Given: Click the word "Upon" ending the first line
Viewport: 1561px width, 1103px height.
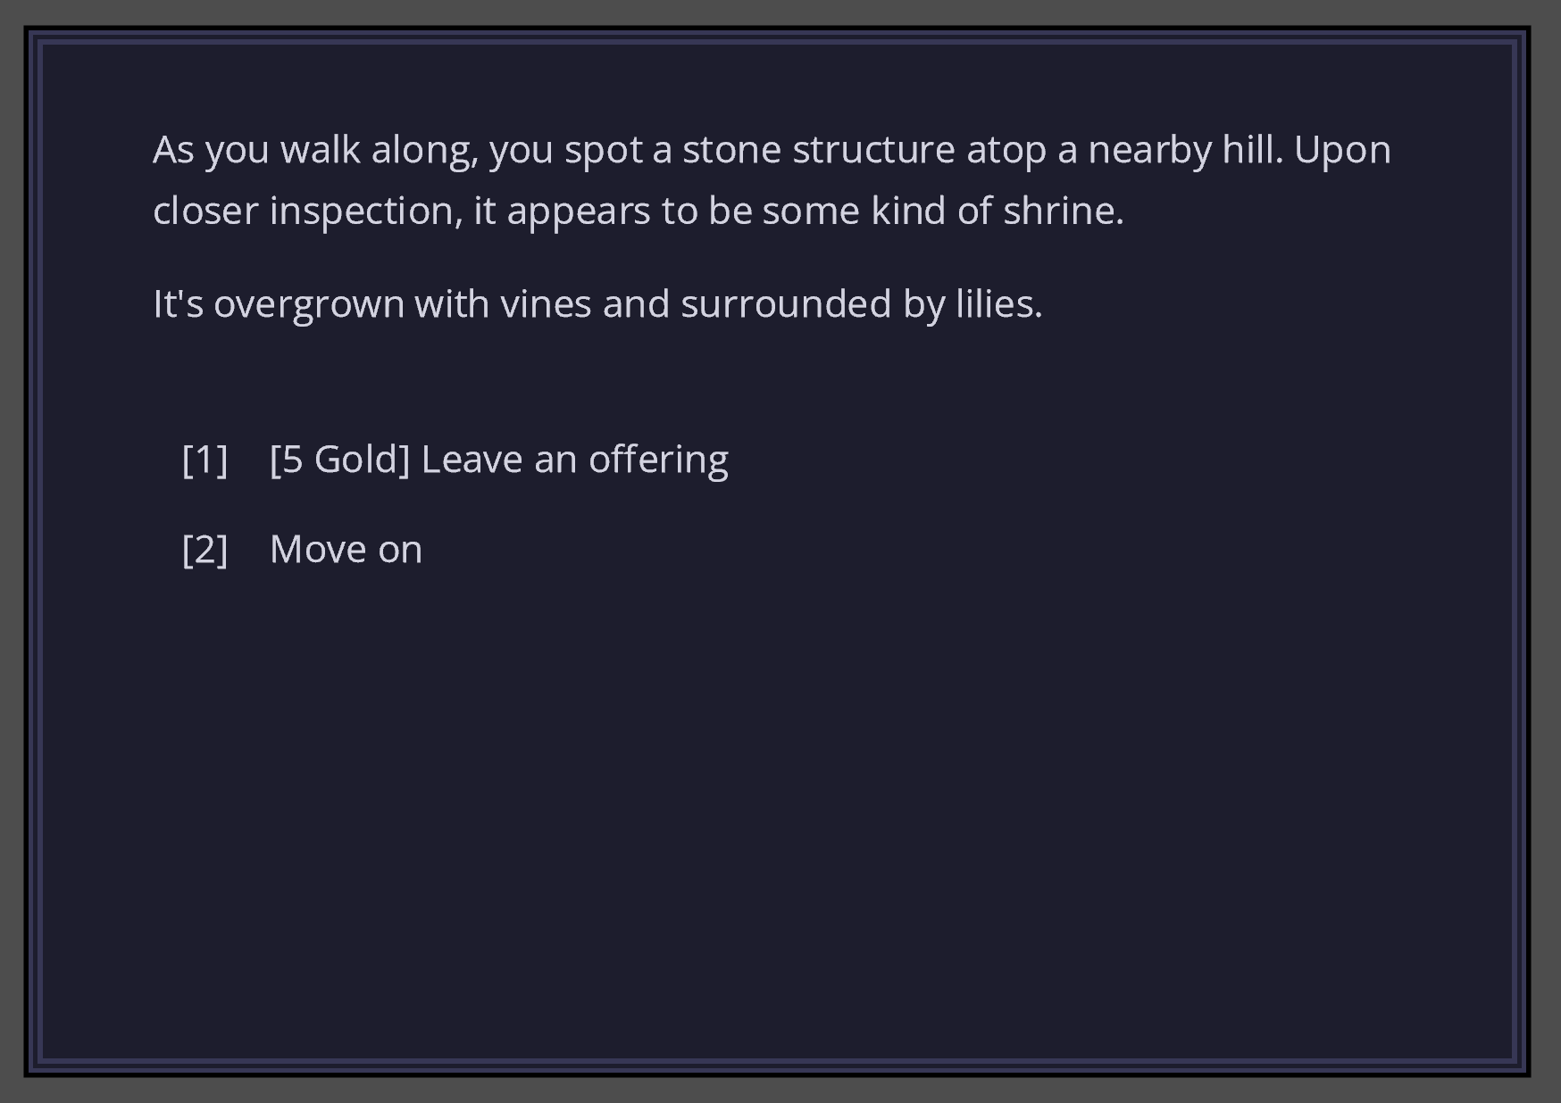Looking at the screenshot, I should click(x=1341, y=150).
